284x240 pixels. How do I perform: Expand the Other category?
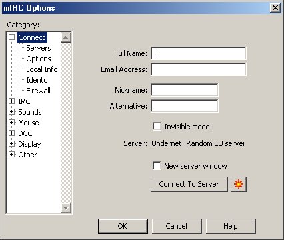pyautogui.click(x=12, y=155)
